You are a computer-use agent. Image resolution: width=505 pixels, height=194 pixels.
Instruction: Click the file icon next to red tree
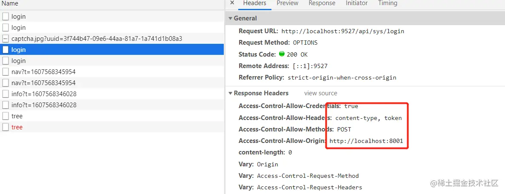click(6, 127)
